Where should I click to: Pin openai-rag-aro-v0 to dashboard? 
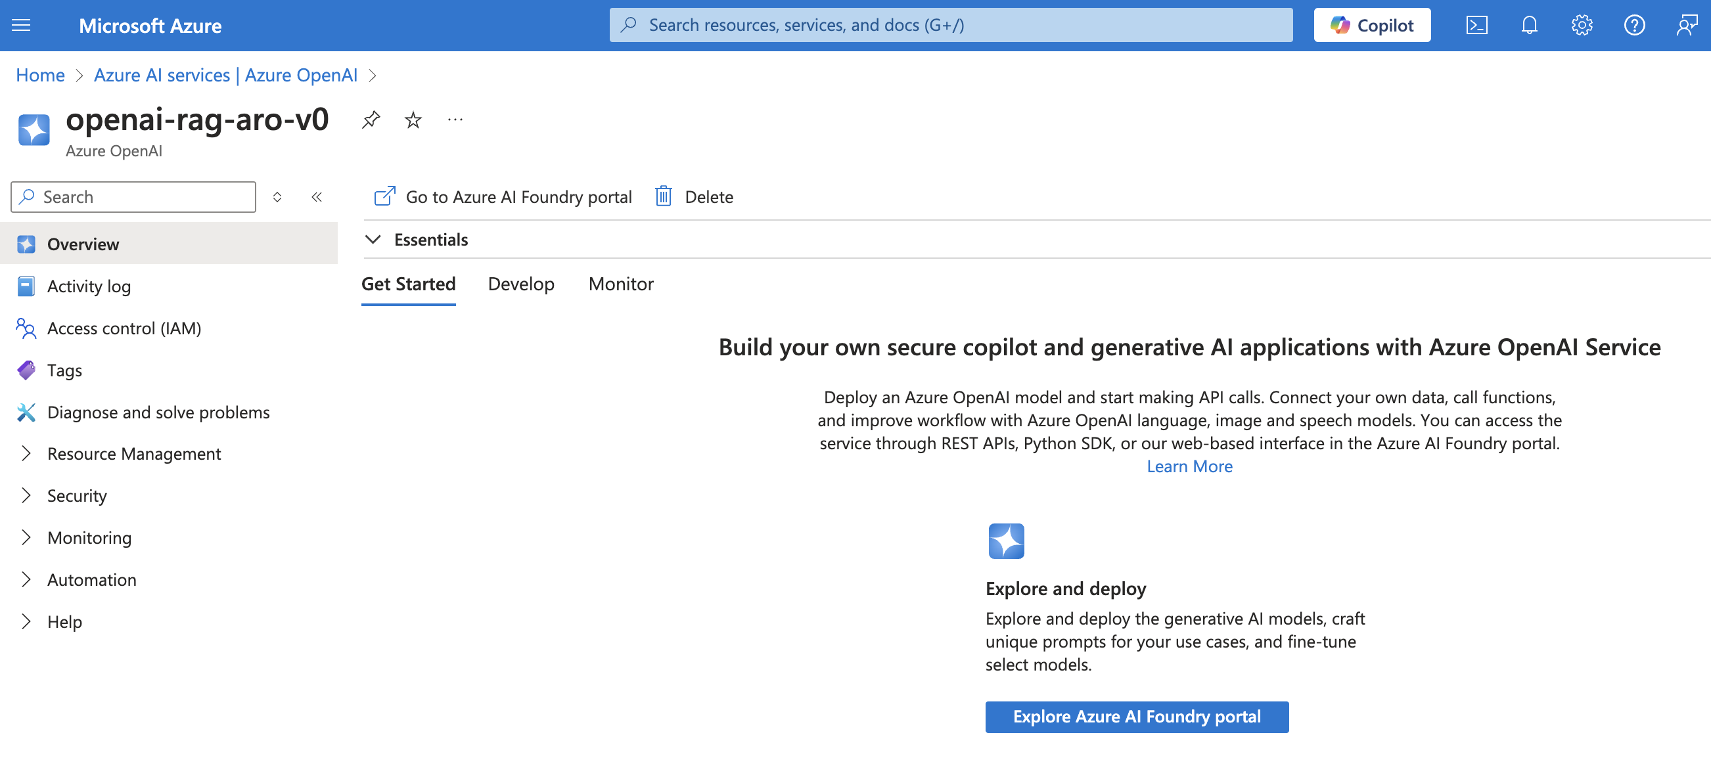click(x=371, y=120)
